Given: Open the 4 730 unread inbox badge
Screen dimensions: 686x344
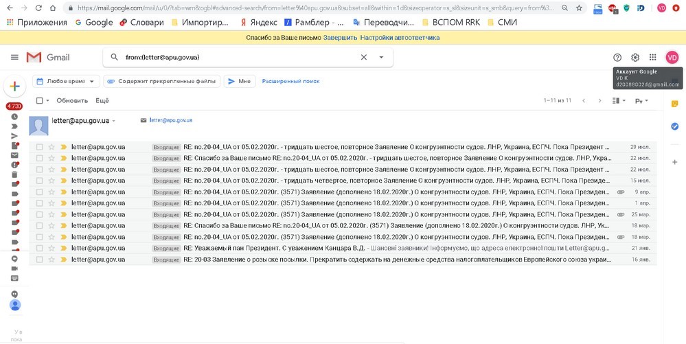Looking at the screenshot, I should point(14,106).
